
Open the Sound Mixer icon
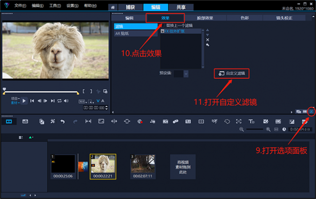pyautogui.click(x=152, y=122)
